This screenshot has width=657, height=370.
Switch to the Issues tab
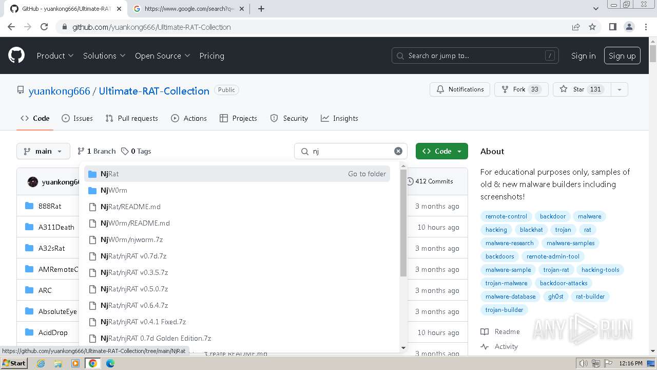[x=77, y=118]
